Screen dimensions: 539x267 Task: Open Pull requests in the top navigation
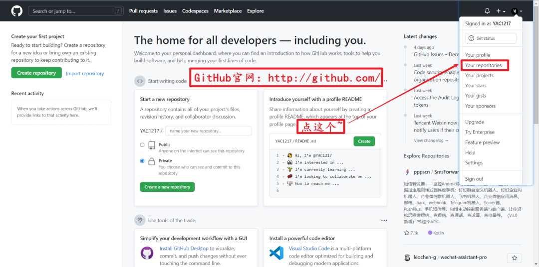pos(143,11)
